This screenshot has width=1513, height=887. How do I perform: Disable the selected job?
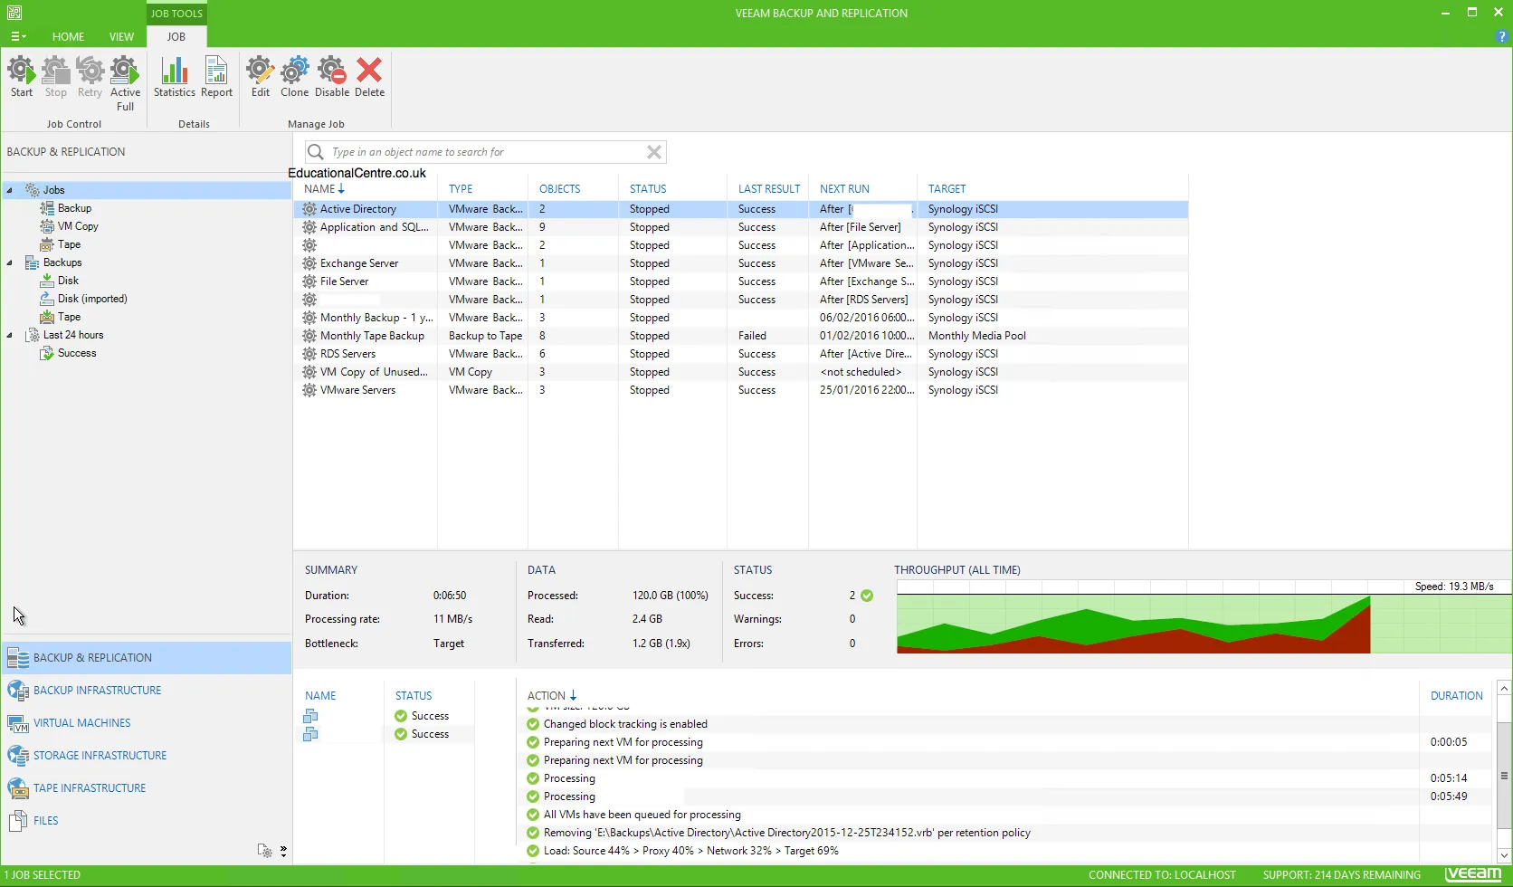(x=332, y=77)
